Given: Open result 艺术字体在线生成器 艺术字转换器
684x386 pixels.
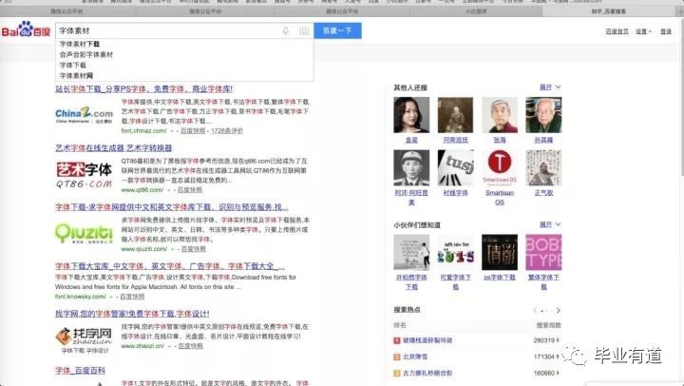Looking at the screenshot, I should coord(114,148).
